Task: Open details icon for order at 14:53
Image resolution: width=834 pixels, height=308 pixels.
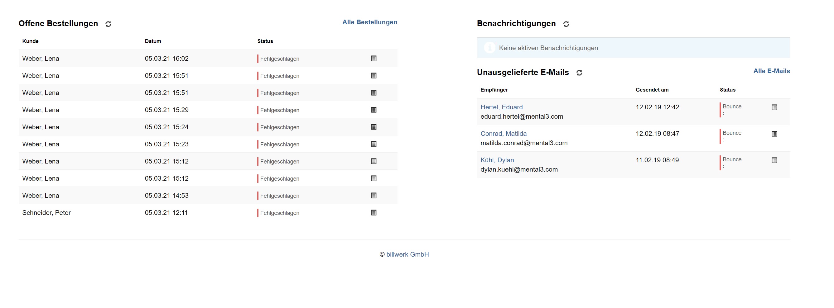Action: pos(374,196)
